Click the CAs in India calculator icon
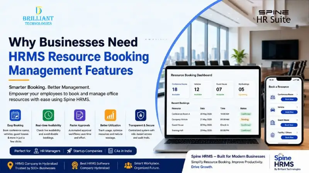 pyautogui.click(x=110, y=151)
